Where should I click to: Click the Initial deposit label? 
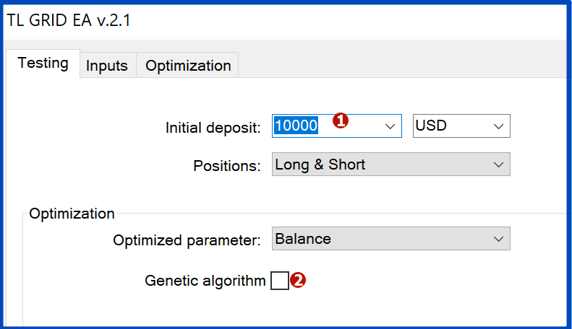coord(213,128)
